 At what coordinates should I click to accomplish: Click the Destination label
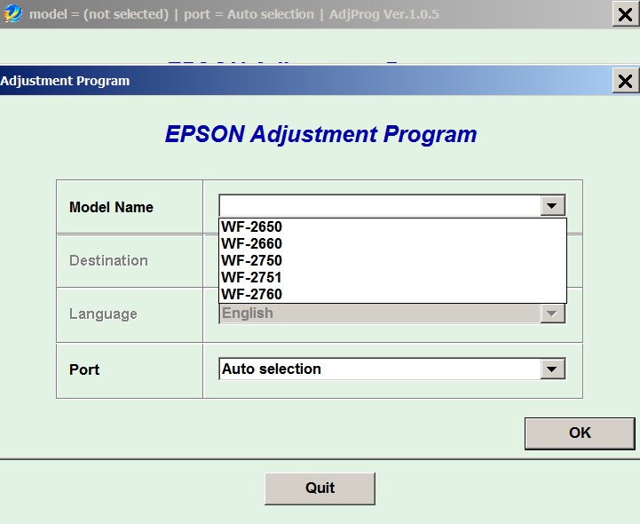click(x=108, y=260)
